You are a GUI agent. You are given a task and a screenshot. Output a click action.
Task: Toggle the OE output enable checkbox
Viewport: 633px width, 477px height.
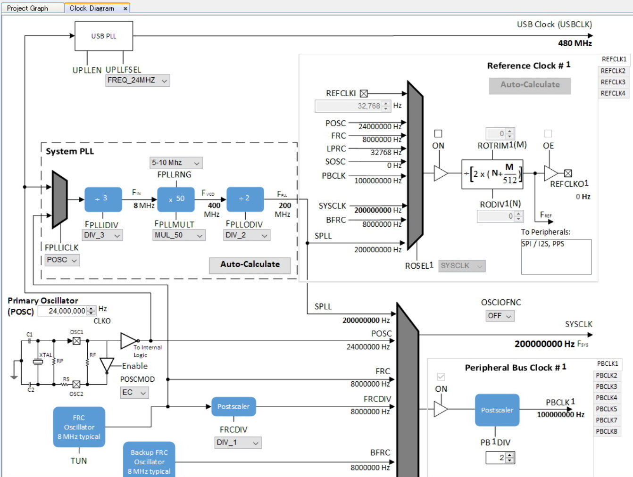coord(548,134)
